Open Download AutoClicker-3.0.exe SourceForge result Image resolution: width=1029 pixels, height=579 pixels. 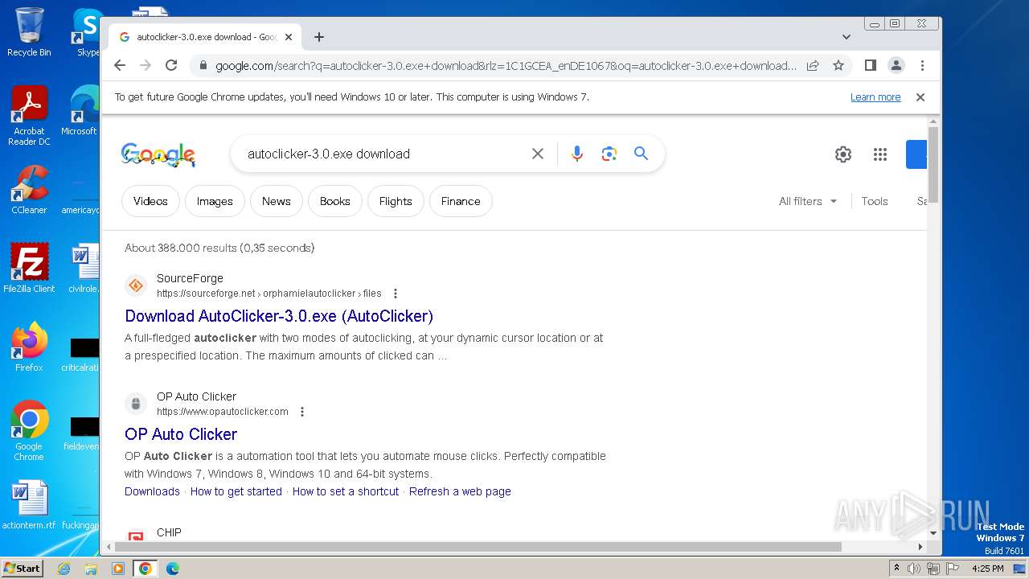pos(279,316)
